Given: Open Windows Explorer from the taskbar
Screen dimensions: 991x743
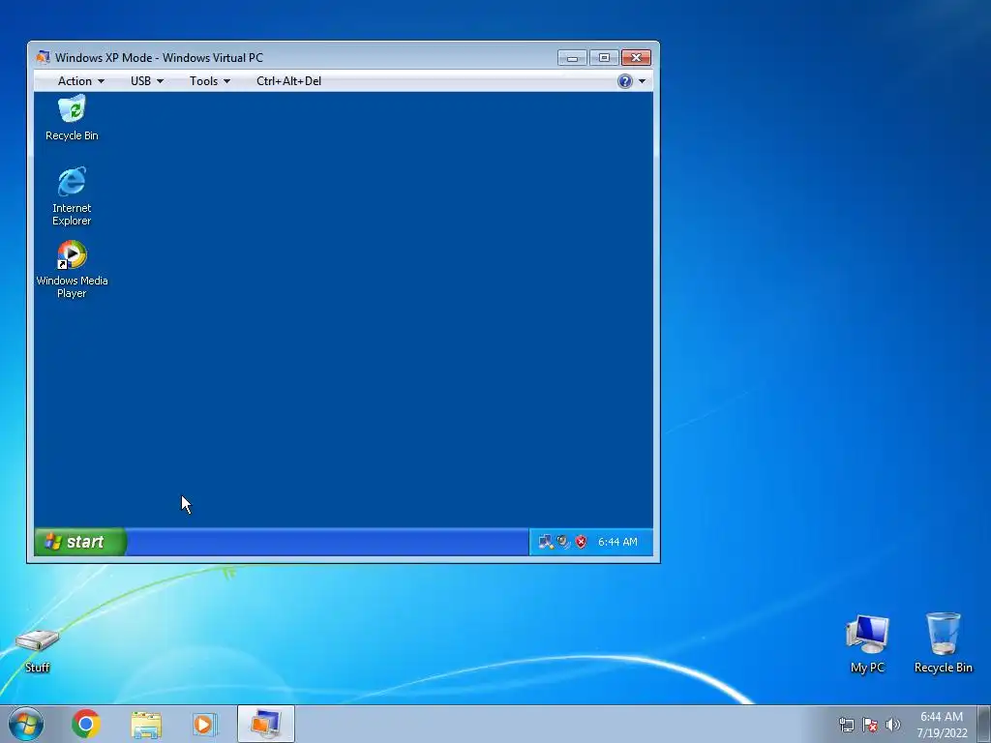Looking at the screenshot, I should [146, 724].
